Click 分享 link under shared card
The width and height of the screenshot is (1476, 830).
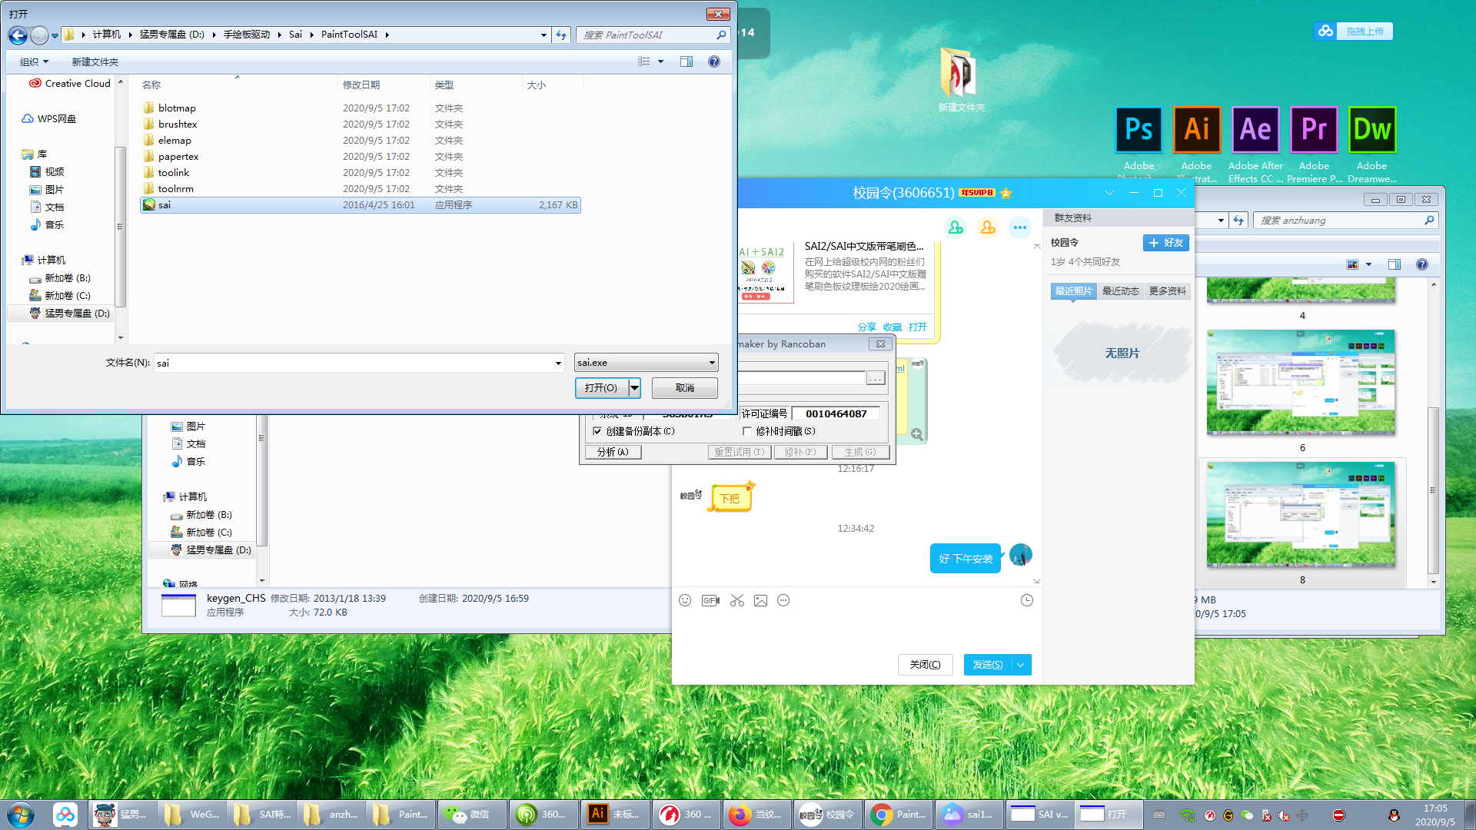(x=867, y=327)
